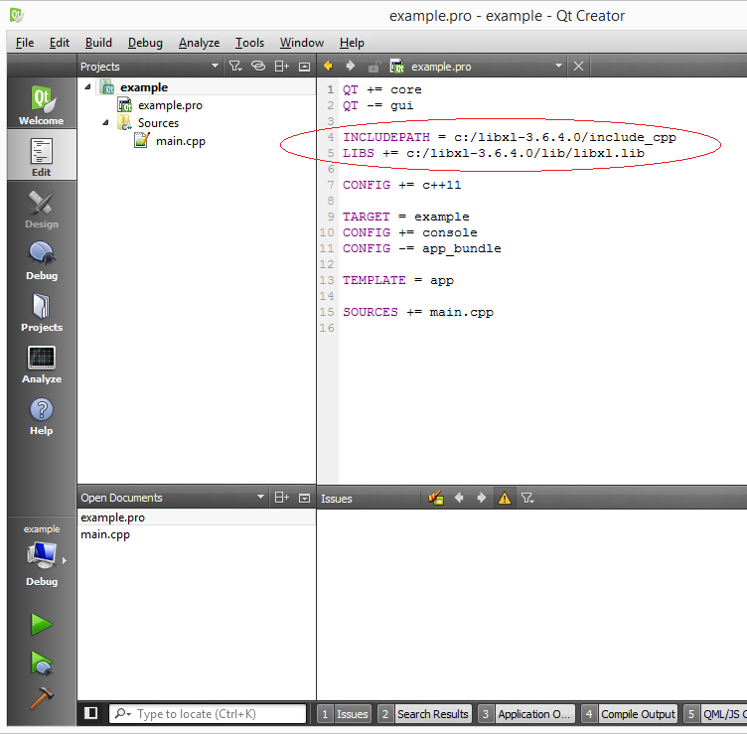Place cursor on SOURCES += main.cpp line
Image resolution: width=747 pixels, height=734 pixels.
pos(418,312)
